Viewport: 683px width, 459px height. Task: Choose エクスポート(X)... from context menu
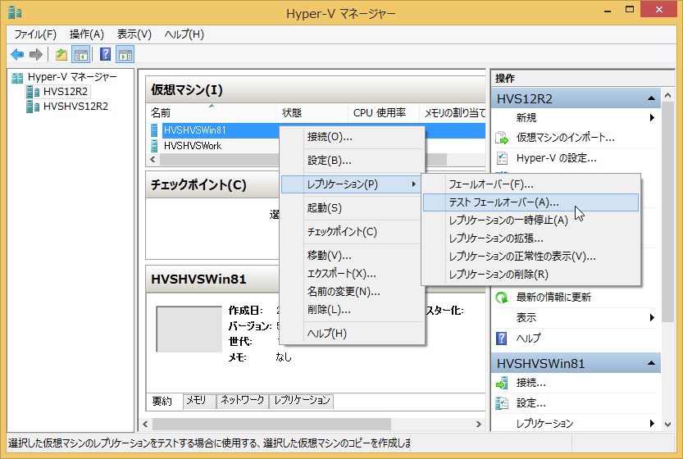[x=353, y=274]
